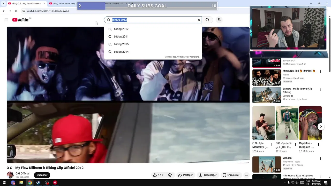
Task: Close the "Stream - Watch Live" tab
Action: (126, 4)
